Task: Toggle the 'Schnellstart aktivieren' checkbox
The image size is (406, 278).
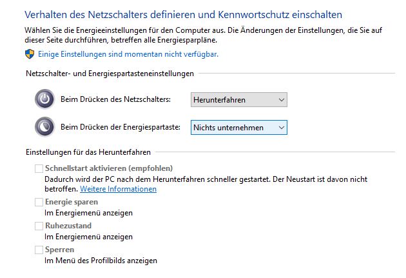Action: click(39, 168)
